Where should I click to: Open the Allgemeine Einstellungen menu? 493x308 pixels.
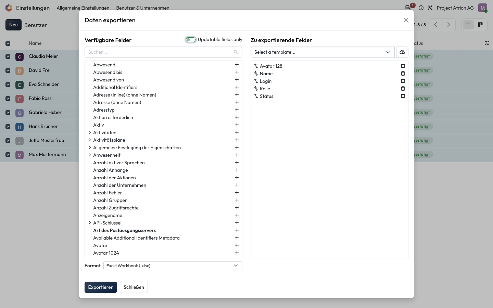[83, 8]
